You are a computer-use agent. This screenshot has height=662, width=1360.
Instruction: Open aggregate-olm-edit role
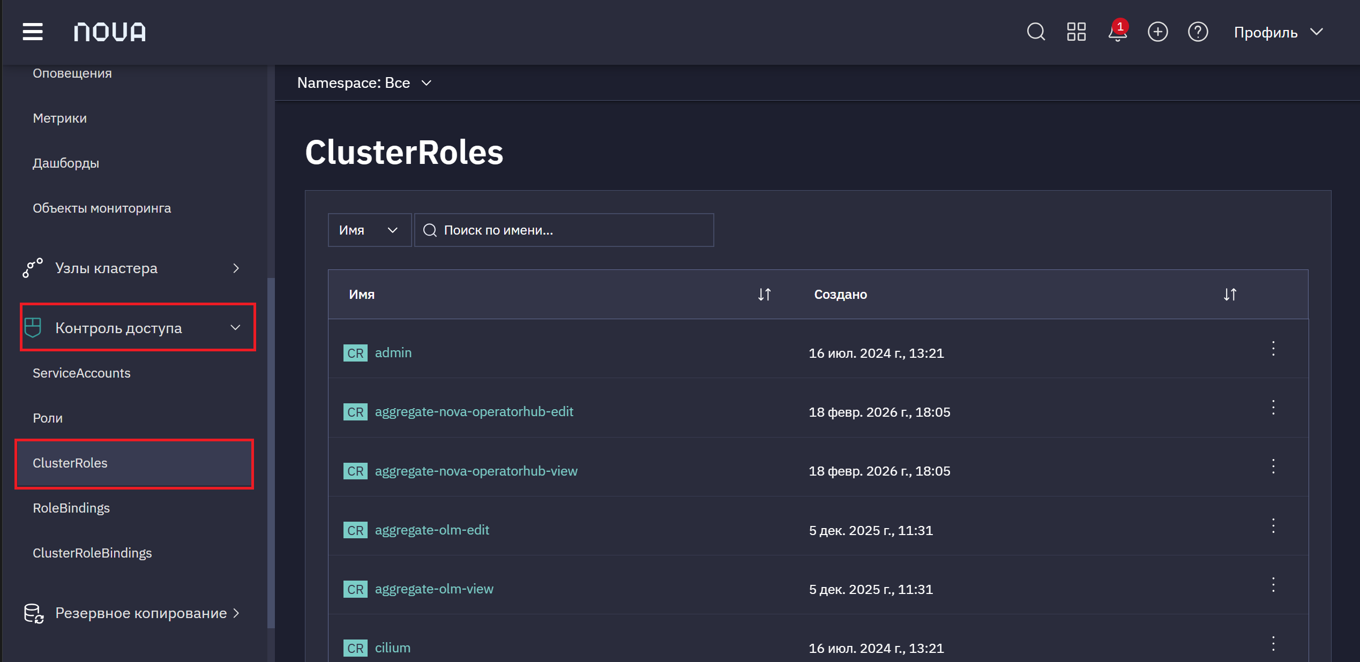(x=432, y=530)
